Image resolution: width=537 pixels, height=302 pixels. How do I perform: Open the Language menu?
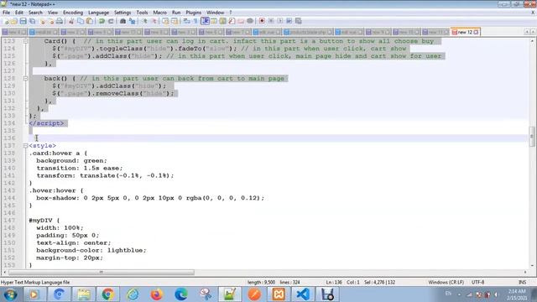[99, 13]
